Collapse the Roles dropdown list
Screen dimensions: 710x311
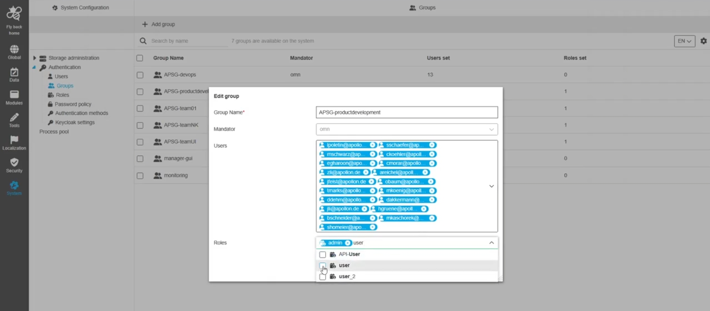pos(491,243)
